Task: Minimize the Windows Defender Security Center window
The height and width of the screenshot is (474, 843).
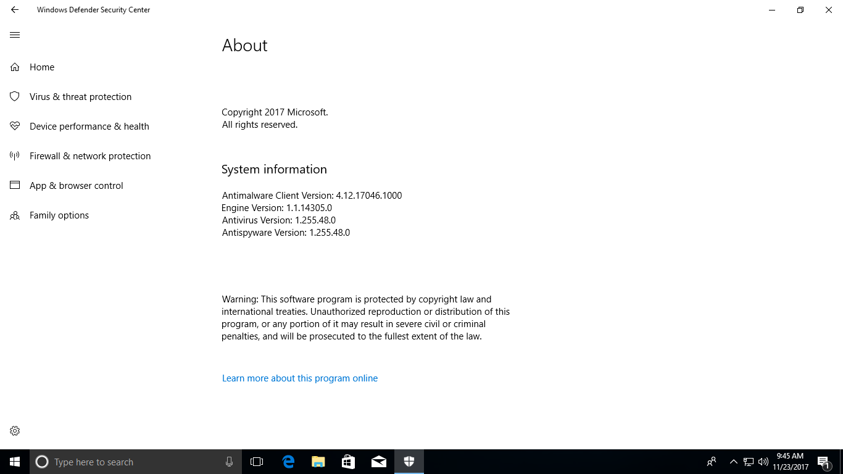Action: click(772, 10)
